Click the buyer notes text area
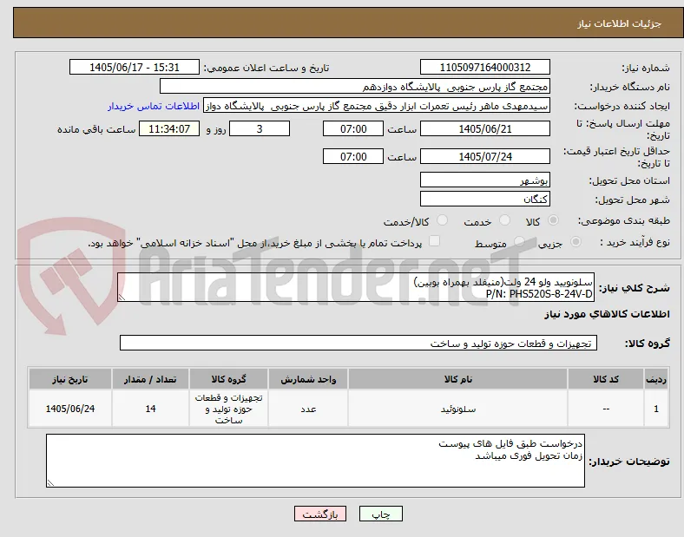The image size is (684, 537). click(x=315, y=461)
